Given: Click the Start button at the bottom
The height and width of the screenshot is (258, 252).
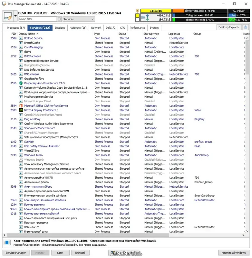Looking at the screenshot, I should click(60, 253).
